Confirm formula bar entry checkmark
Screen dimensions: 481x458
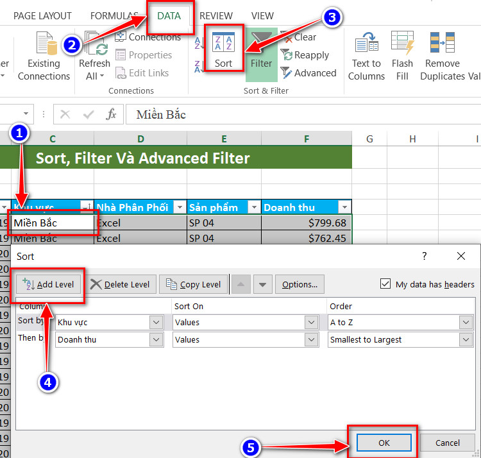click(89, 114)
